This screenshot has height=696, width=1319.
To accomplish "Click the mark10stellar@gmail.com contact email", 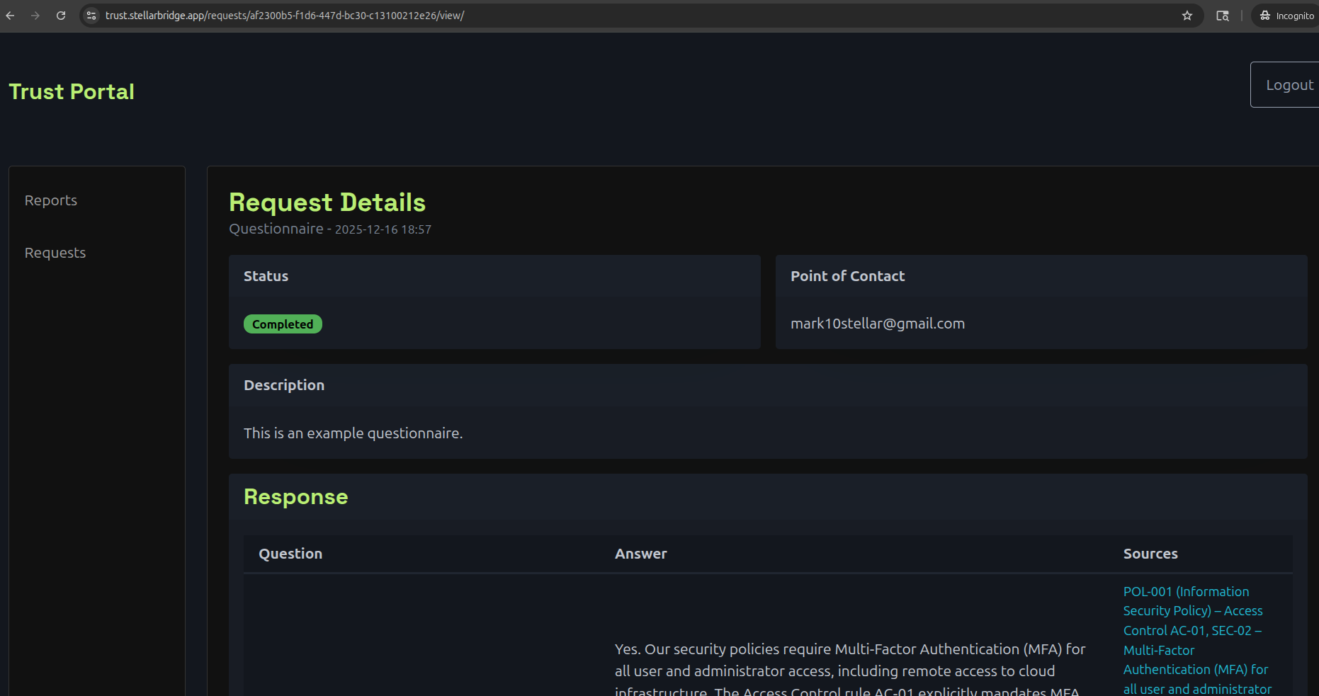I will coord(878,324).
